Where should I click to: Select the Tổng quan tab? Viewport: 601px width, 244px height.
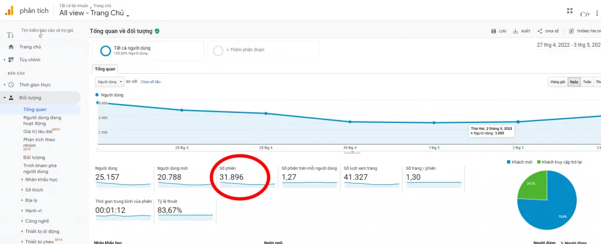[106, 69]
